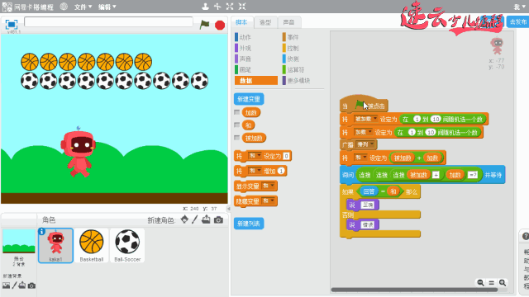The image size is (529, 297).
Task: Switch to the 声音 sounds tab
Action: (288, 22)
